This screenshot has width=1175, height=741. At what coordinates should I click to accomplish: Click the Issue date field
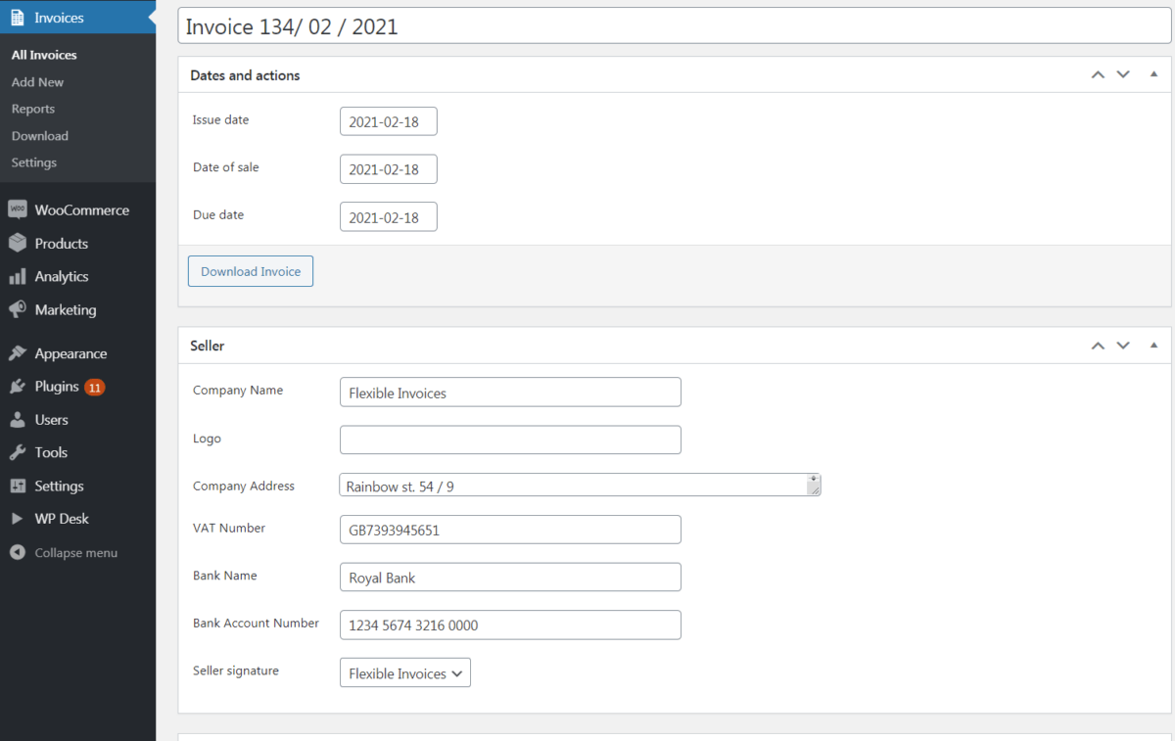point(388,121)
